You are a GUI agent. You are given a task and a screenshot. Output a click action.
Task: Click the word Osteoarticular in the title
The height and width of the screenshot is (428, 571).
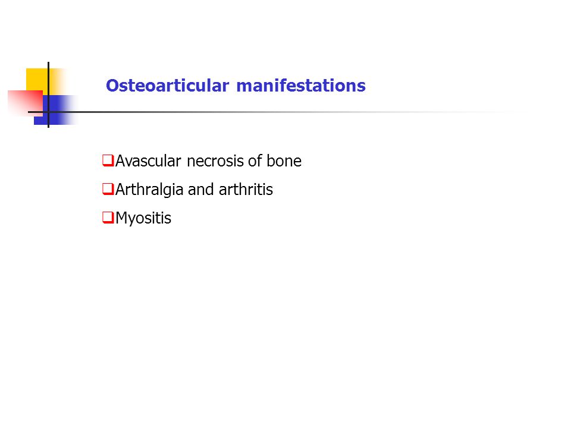168,86
